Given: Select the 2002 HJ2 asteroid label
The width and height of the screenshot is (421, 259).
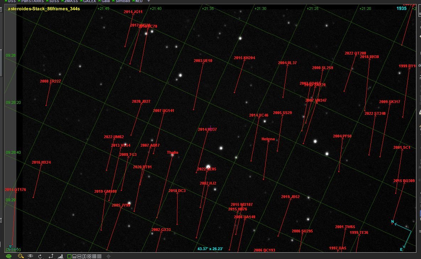Looking at the screenshot, I should [208, 184].
